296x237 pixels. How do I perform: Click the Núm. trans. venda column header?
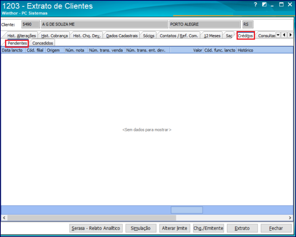coord(107,50)
